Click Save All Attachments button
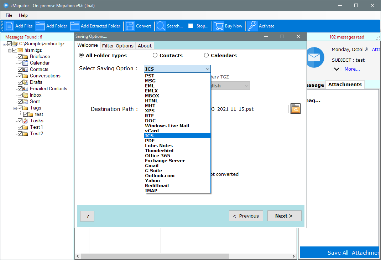The height and width of the screenshot is (260, 381). pyautogui.click(x=340, y=253)
